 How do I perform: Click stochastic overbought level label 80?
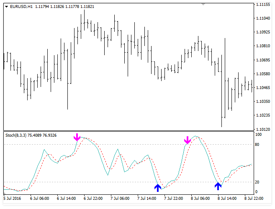click(257, 145)
